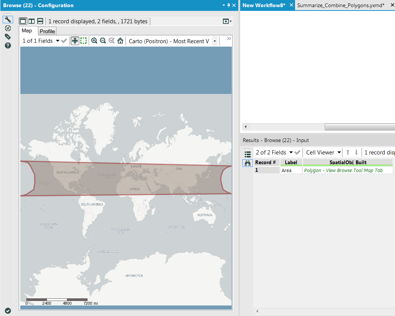Enable horizontal split layout in Browse

coord(41,21)
